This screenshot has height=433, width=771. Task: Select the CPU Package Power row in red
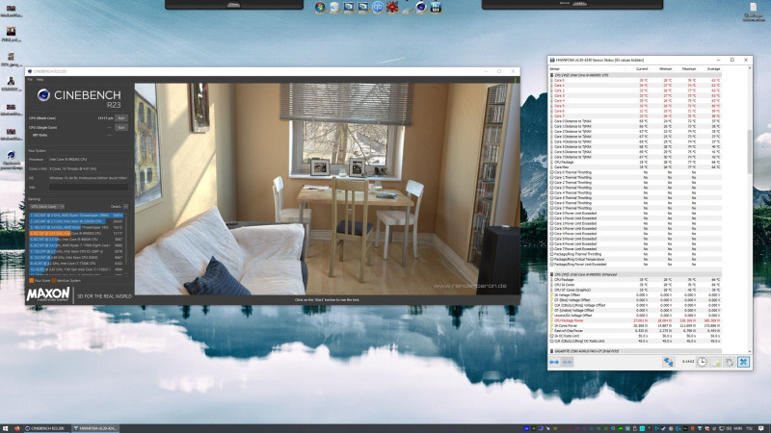[x=636, y=320]
